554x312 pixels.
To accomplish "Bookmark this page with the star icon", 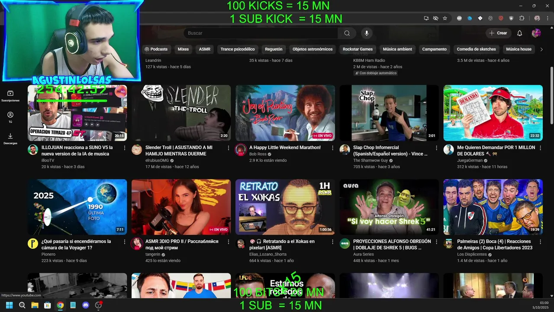I will coord(445,18).
